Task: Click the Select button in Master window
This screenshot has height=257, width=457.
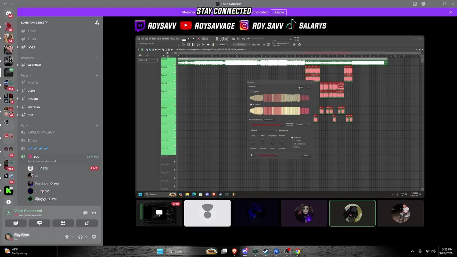Action: click(306, 155)
